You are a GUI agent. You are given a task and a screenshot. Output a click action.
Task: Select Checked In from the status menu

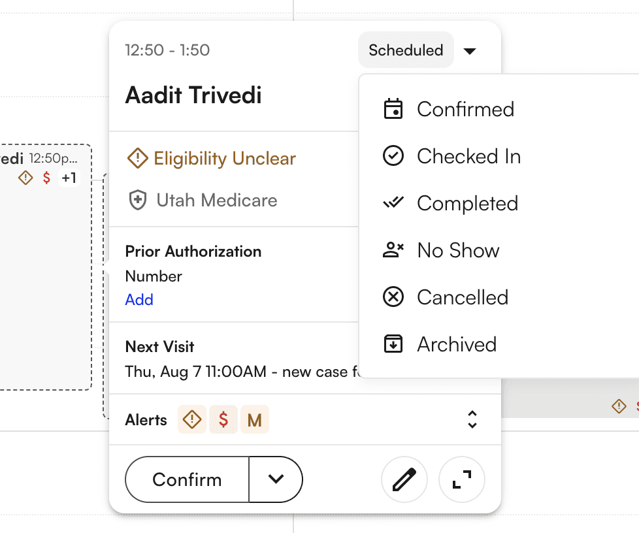click(x=468, y=156)
